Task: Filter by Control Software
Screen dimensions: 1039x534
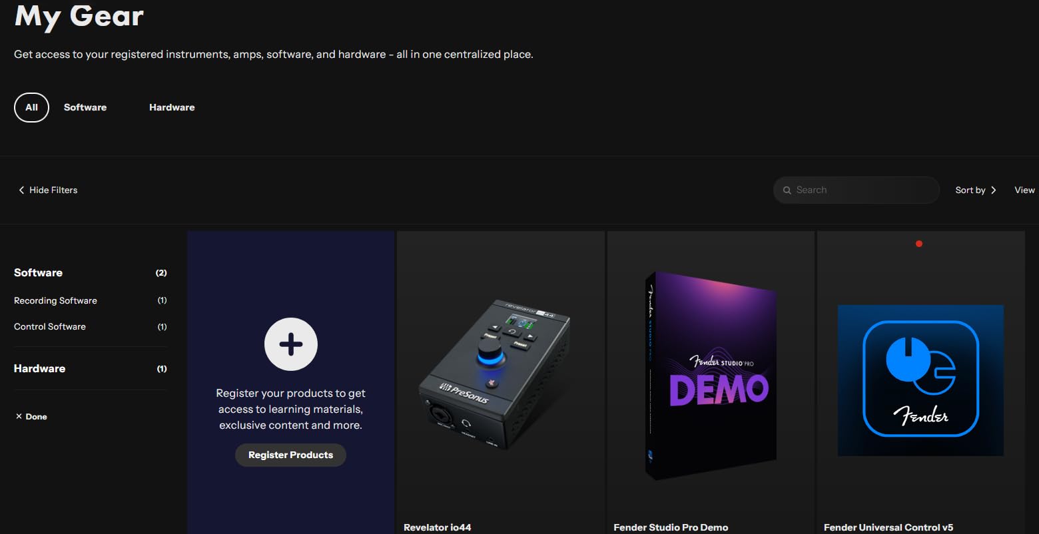Action: pyautogui.click(x=50, y=327)
